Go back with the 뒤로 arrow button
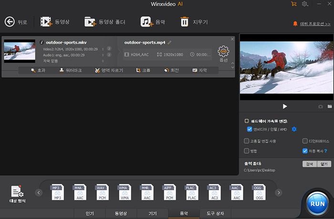 coord(10,22)
